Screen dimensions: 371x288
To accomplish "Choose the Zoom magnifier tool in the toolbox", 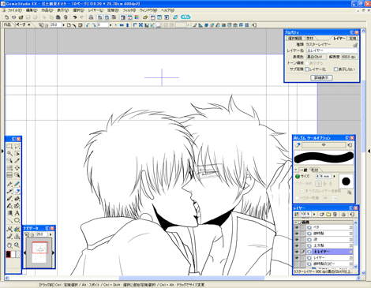I will click(x=17, y=245).
